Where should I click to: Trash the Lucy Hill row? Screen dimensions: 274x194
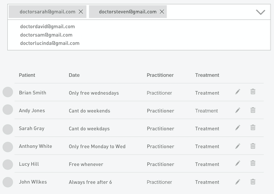(x=253, y=163)
